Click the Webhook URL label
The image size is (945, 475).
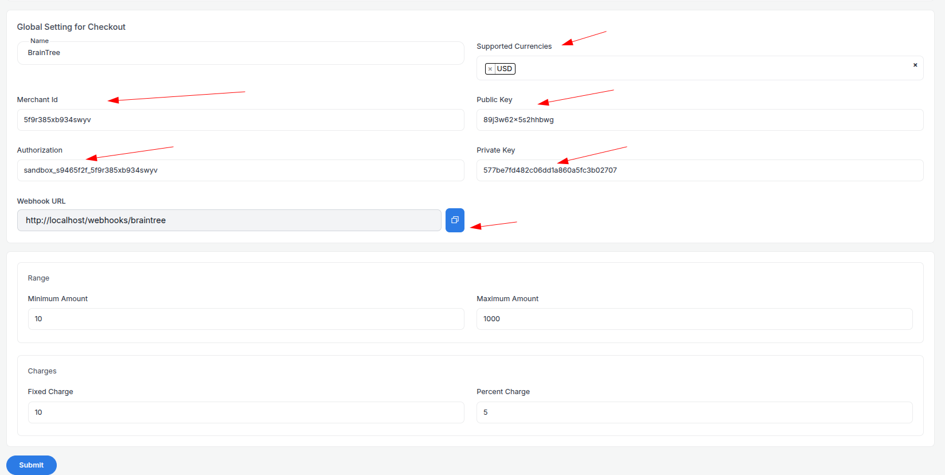41,201
